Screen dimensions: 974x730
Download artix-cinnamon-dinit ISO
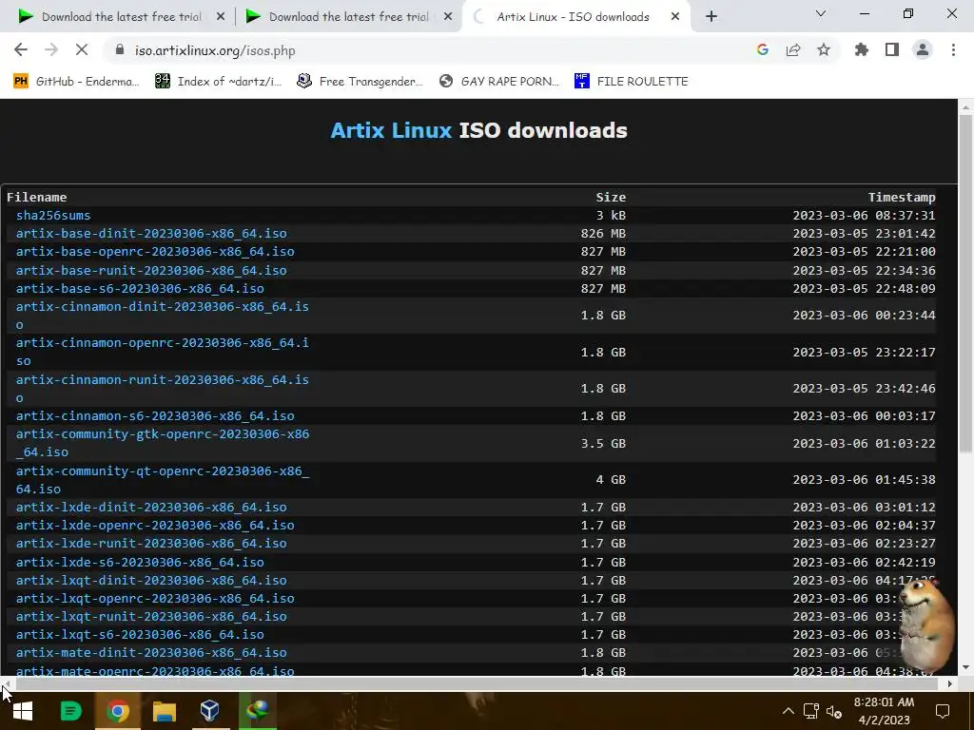(x=162, y=316)
